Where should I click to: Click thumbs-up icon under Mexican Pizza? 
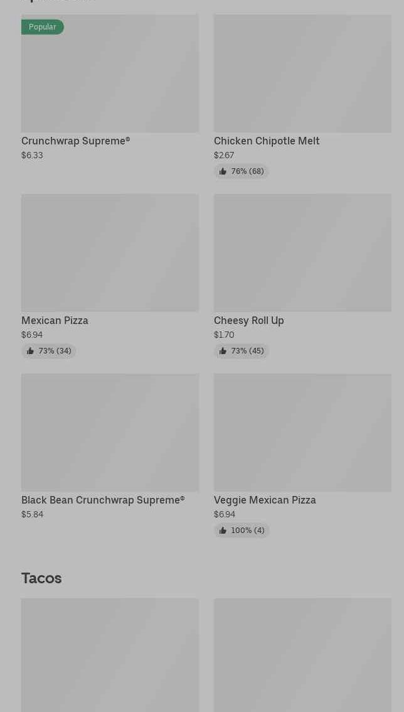tap(30, 351)
